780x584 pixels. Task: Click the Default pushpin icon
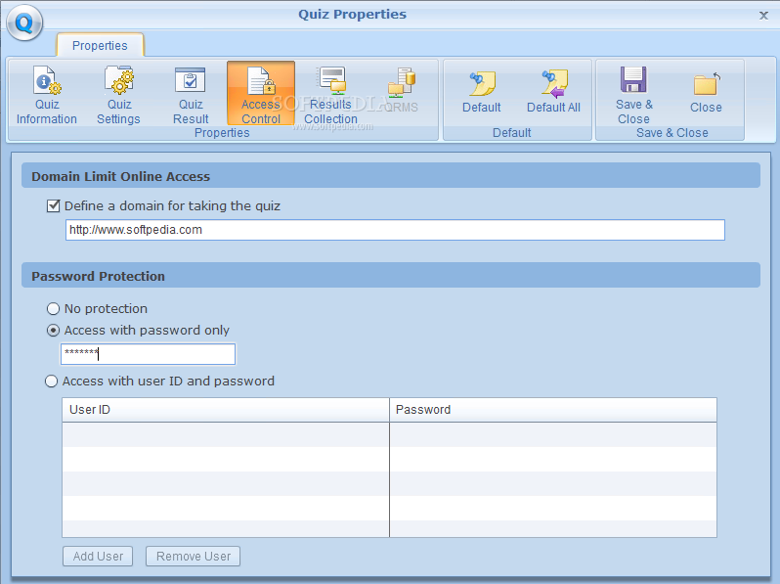click(482, 92)
